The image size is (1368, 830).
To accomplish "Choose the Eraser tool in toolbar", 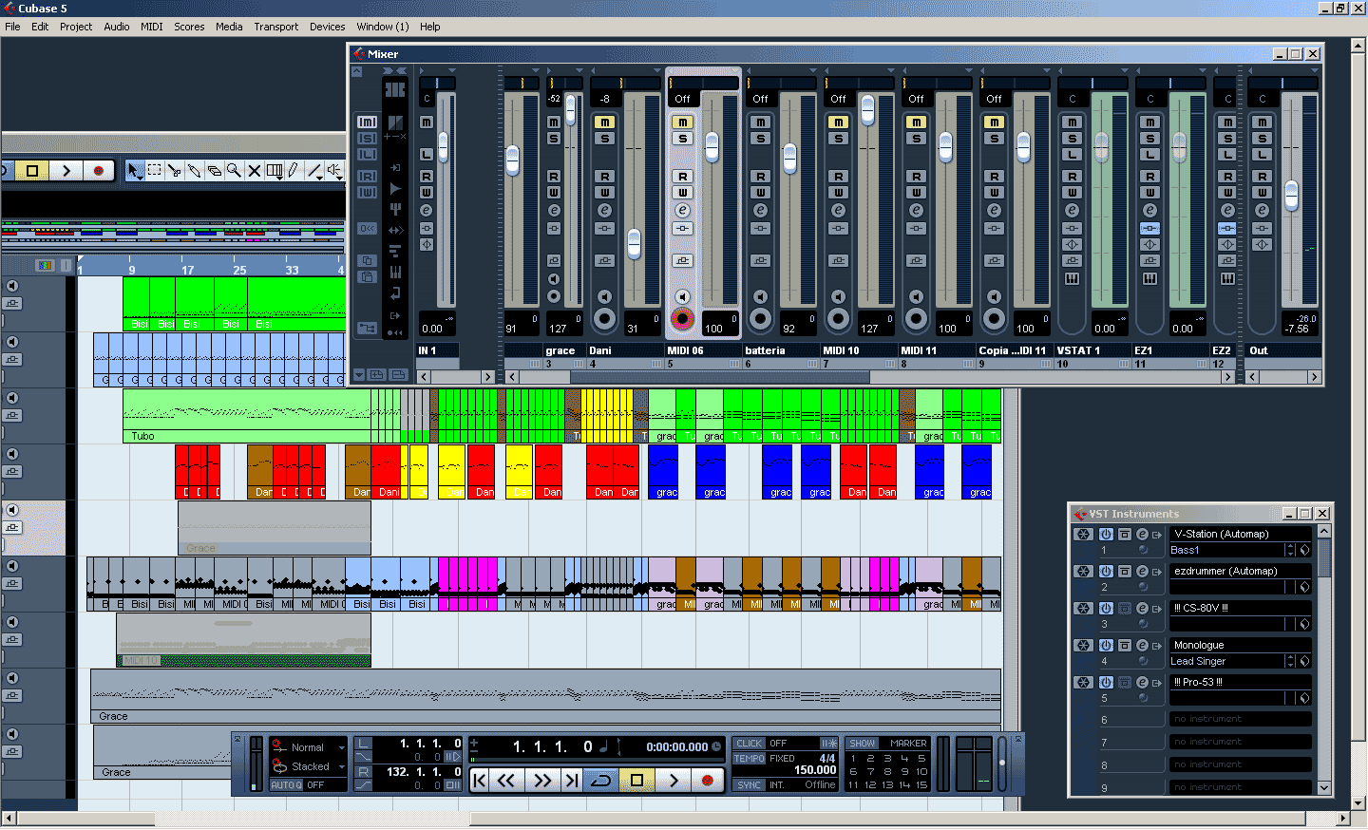I will [215, 171].
